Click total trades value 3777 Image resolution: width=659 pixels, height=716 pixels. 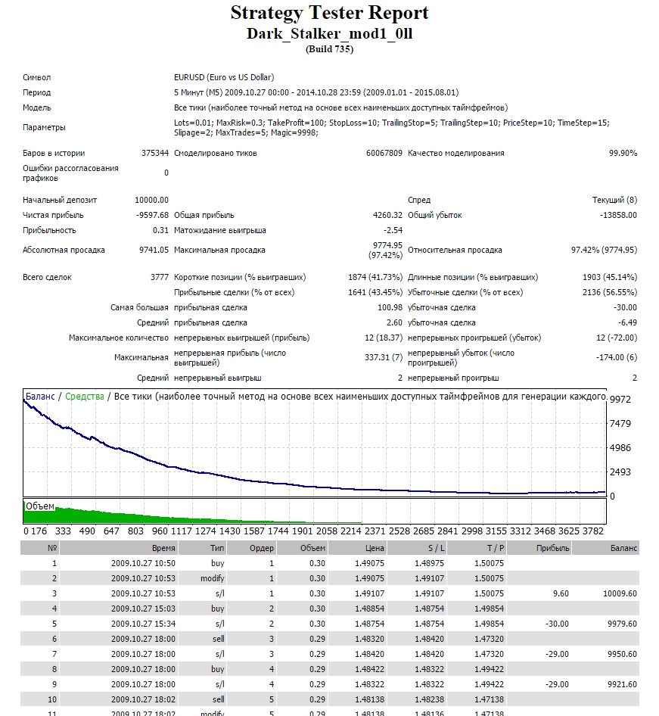click(x=160, y=277)
